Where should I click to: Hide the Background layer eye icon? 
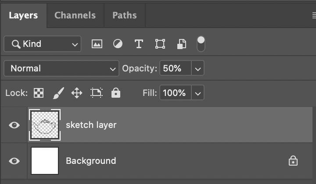[x=14, y=161]
